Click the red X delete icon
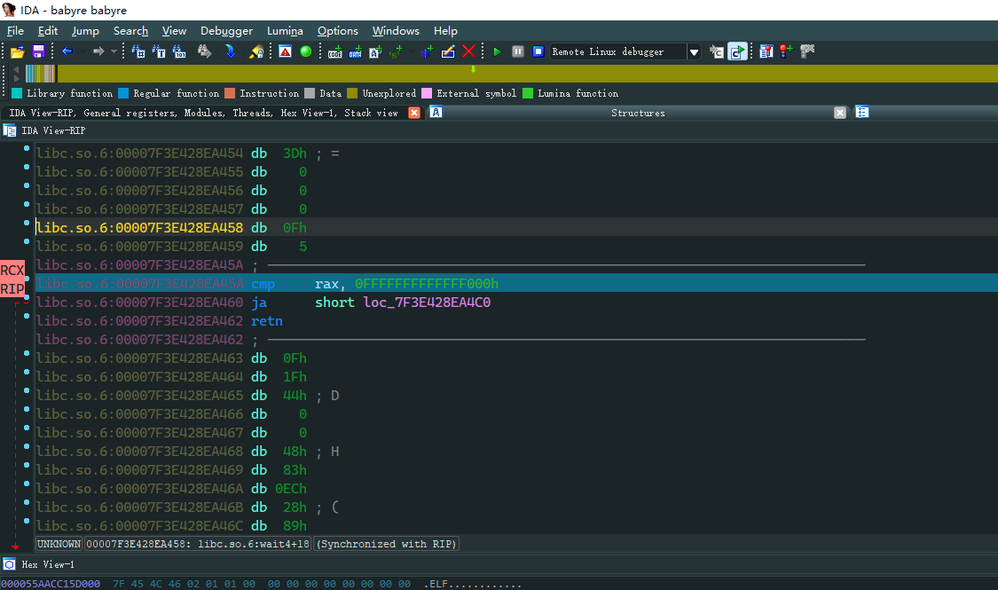The height and width of the screenshot is (590, 998). 468,51
